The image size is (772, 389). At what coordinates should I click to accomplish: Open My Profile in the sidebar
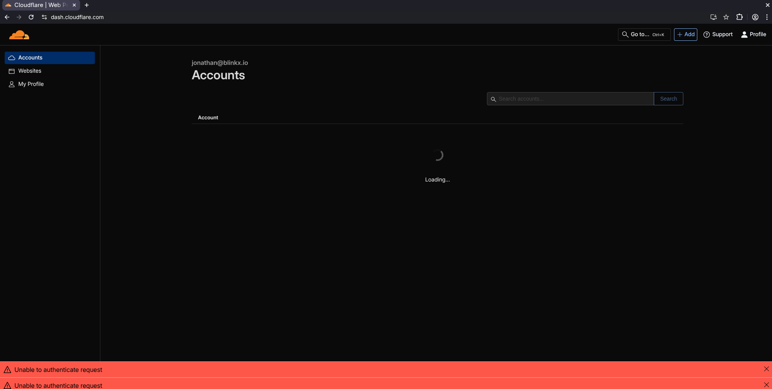pyautogui.click(x=50, y=84)
